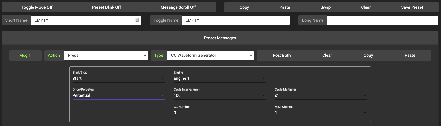Click the Long Name input field
Screen dimensions: 441x126
tap(382, 20)
